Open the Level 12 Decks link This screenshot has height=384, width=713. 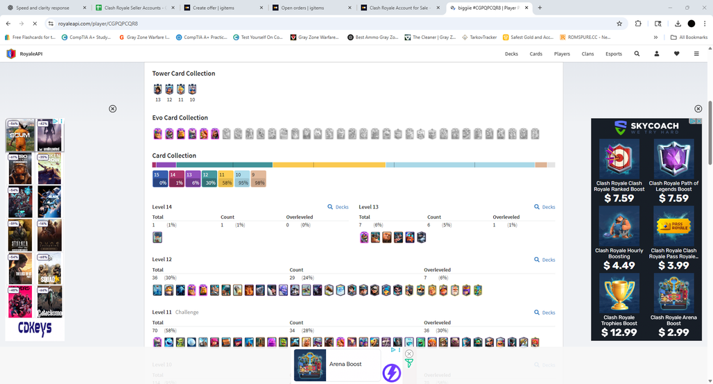[544, 260]
